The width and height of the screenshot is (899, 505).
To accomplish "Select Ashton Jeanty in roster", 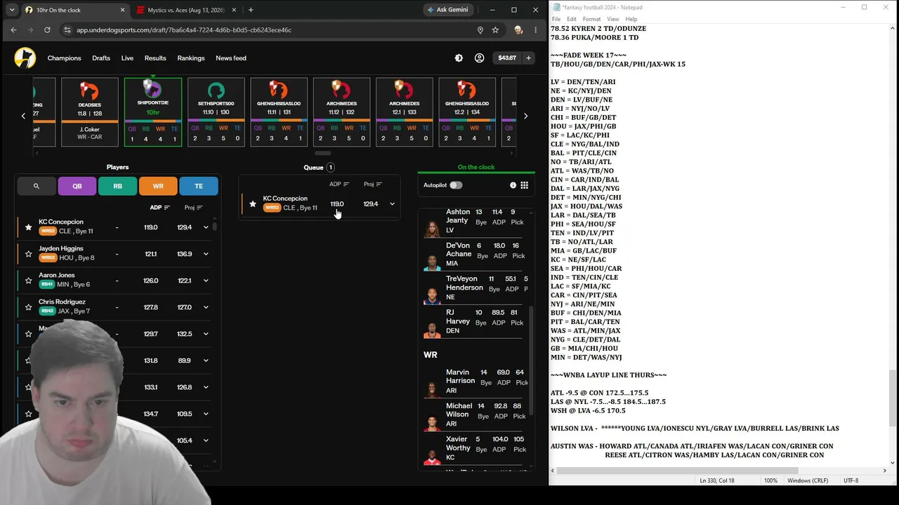I will [474, 221].
